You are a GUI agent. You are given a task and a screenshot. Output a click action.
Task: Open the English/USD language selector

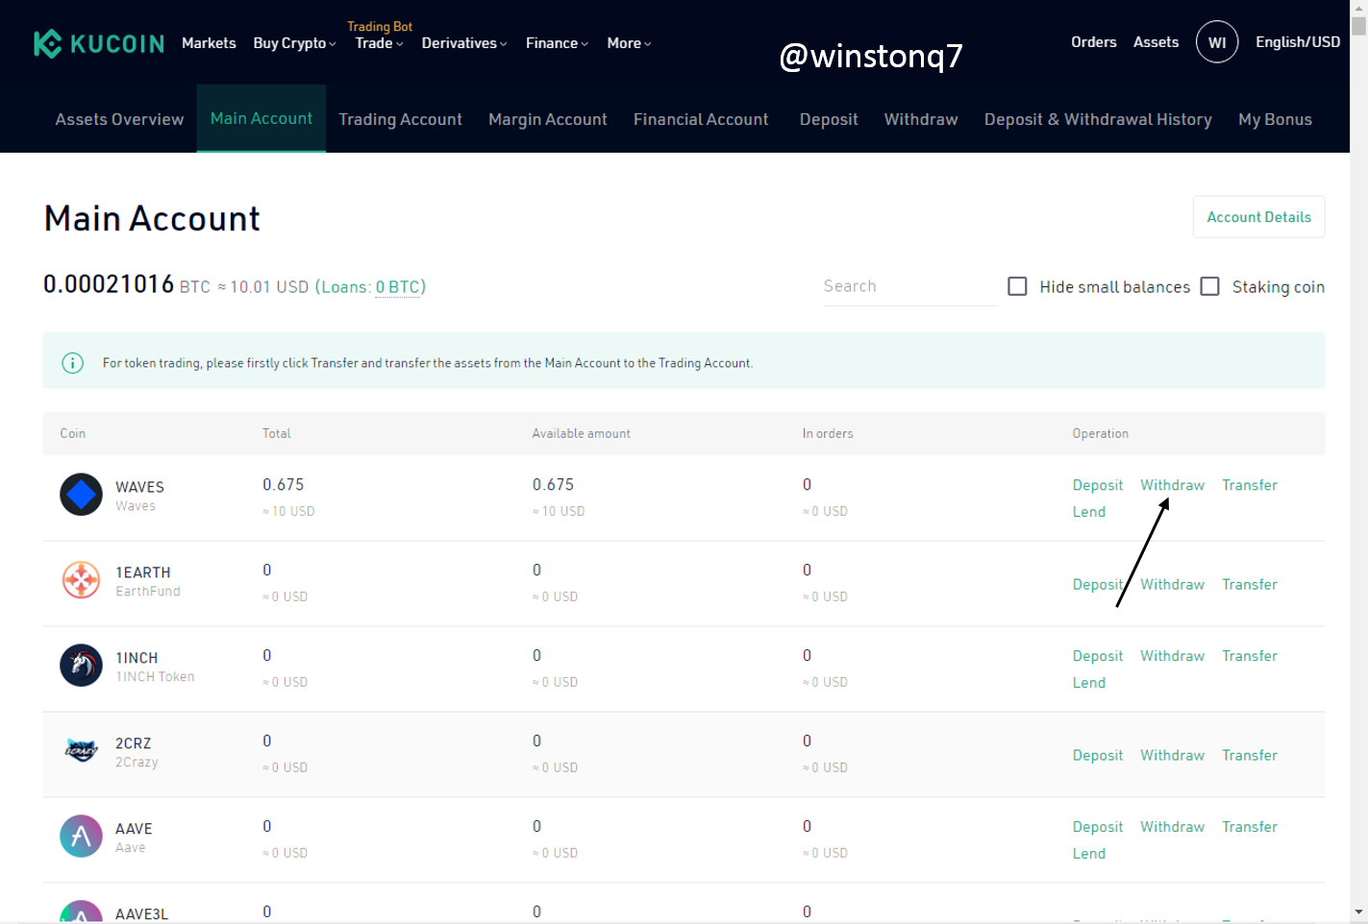1298,42
